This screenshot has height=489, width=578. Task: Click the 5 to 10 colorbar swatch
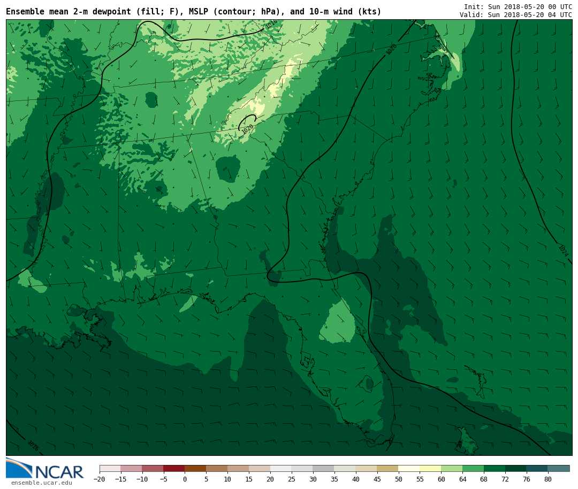click(217, 468)
